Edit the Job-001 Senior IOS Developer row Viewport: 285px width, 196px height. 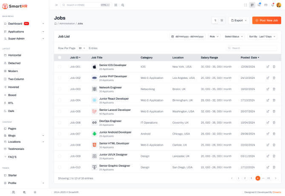click(x=268, y=66)
